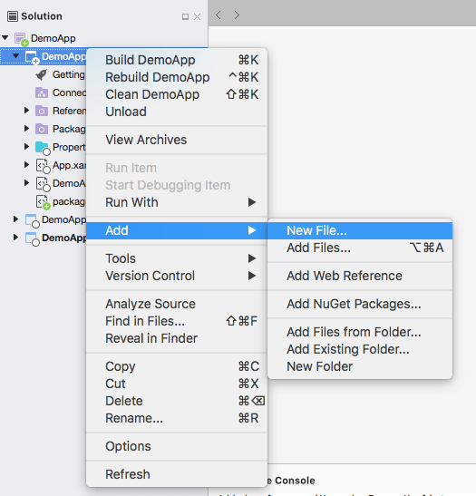Click the Getting Started rocket icon
This screenshot has height=496, width=476.
[42, 74]
